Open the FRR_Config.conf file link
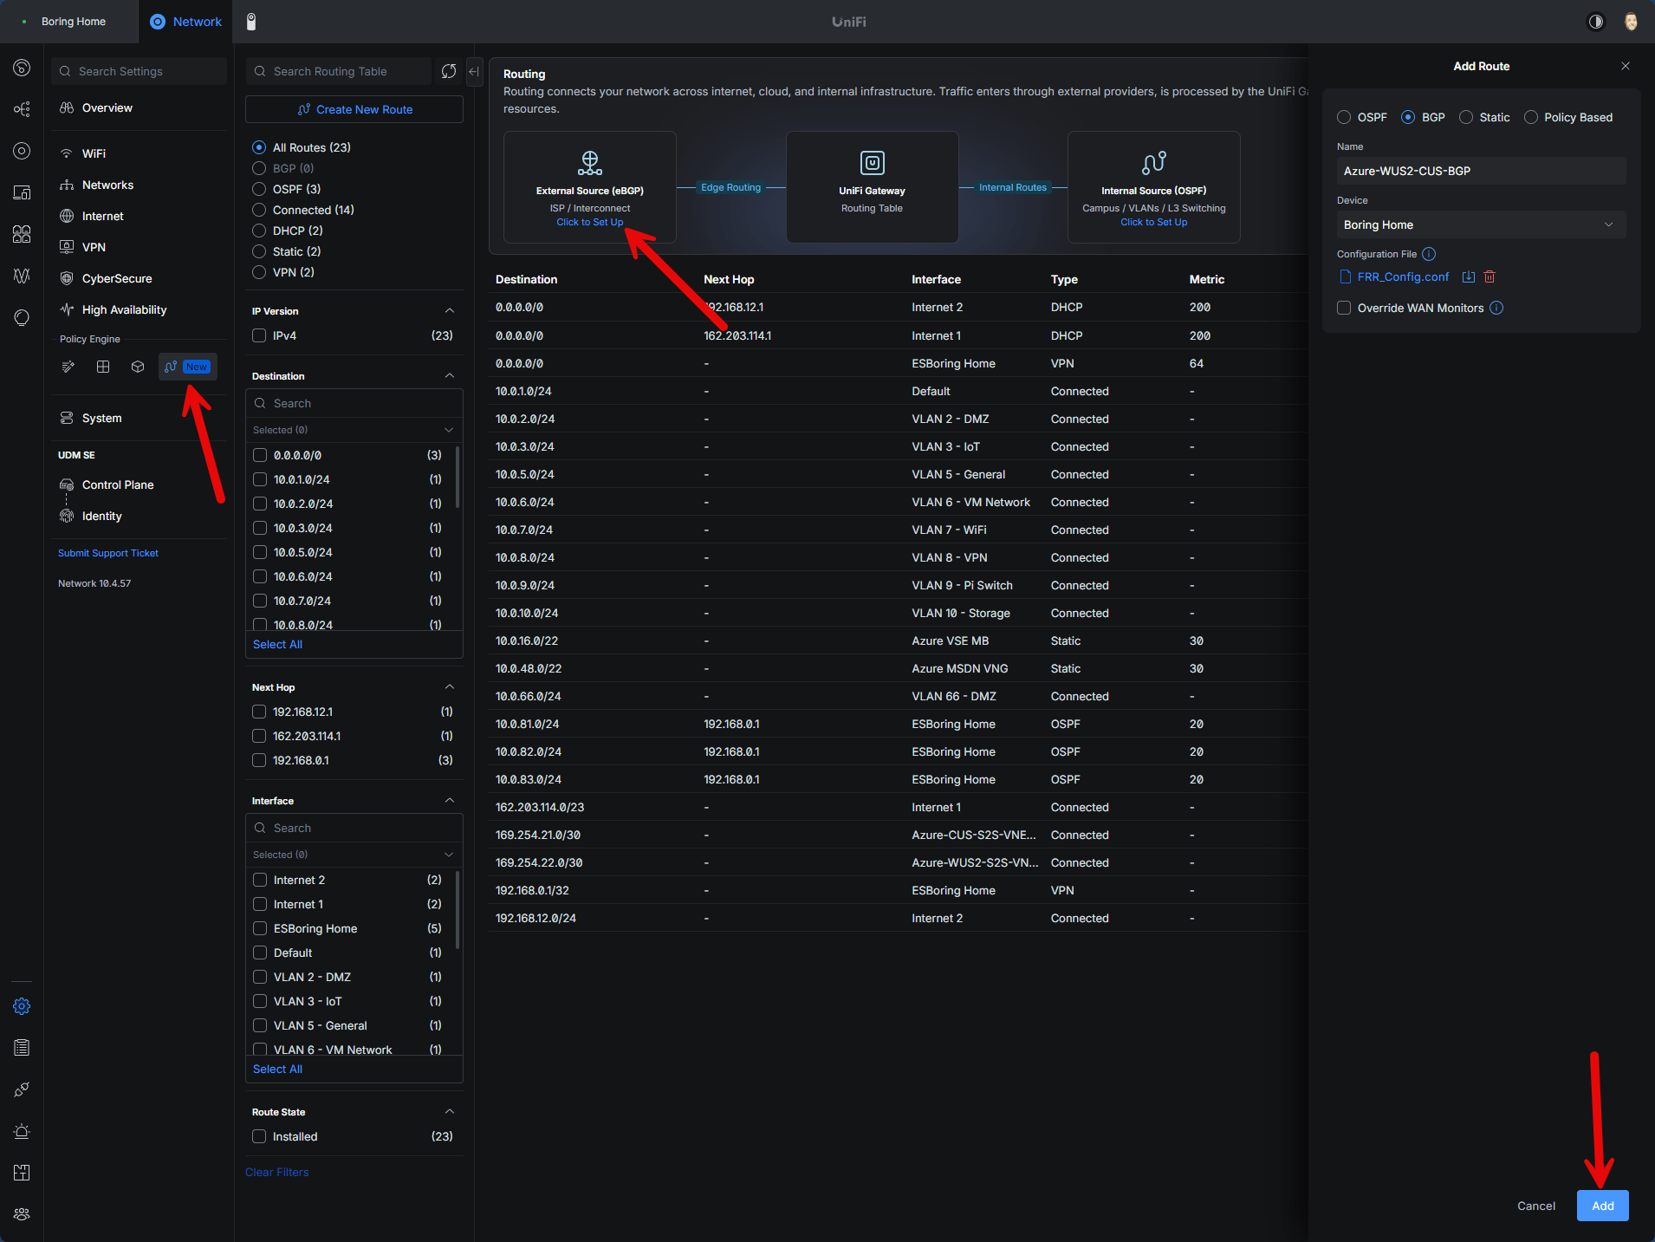Screen dimensions: 1655x1242 click(x=1403, y=276)
